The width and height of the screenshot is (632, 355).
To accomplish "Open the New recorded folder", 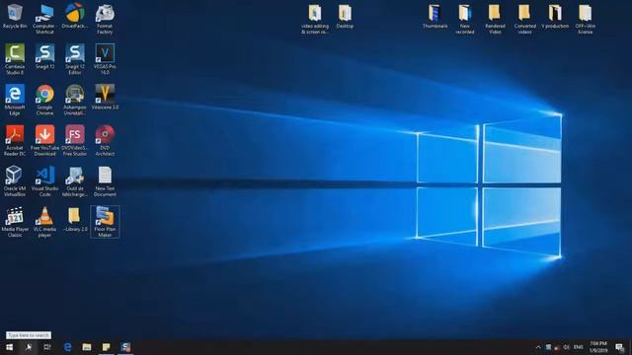I will coord(465,19).
